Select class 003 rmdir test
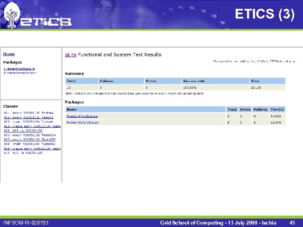This screenshot has height=227, width=303. (x=29, y=122)
